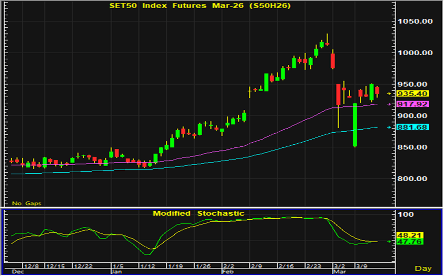The width and height of the screenshot is (444, 276).
Task: Click the tall green candle reaching down to 850
Action: coord(355,125)
